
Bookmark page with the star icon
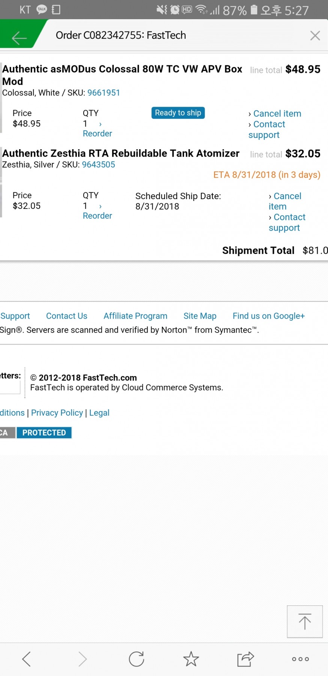tap(191, 659)
